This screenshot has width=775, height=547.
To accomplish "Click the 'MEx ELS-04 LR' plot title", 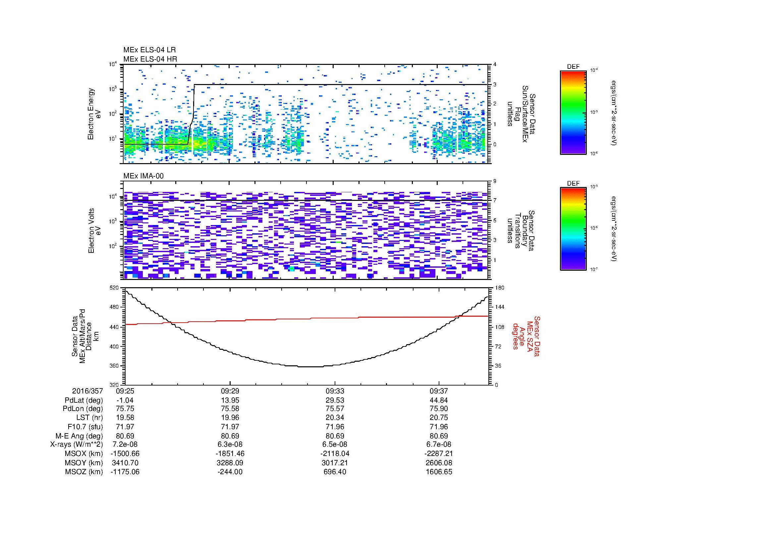I will point(149,50).
